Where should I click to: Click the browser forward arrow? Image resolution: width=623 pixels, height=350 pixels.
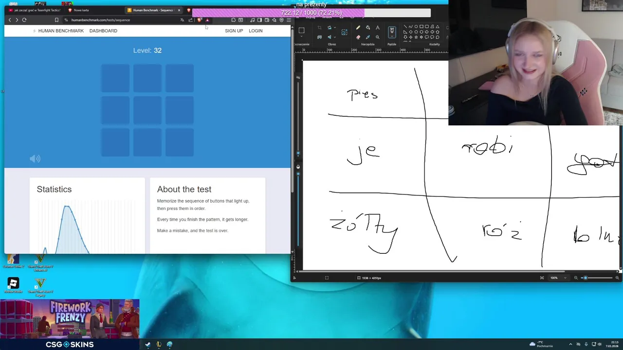tap(17, 20)
